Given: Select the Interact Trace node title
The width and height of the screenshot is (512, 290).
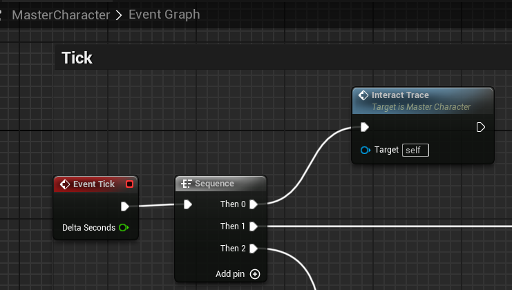Looking at the screenshot, I should pos(400,95).
